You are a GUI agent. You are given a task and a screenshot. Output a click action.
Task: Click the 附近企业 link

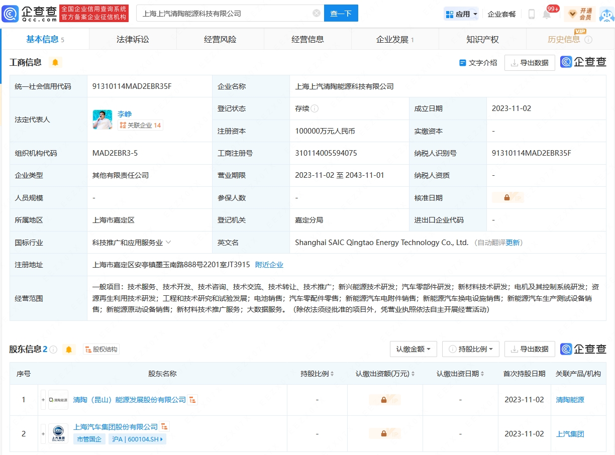click(269, 265)
